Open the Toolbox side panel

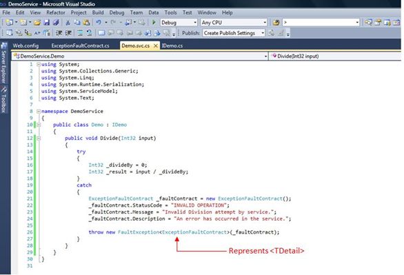click(4, 100)
